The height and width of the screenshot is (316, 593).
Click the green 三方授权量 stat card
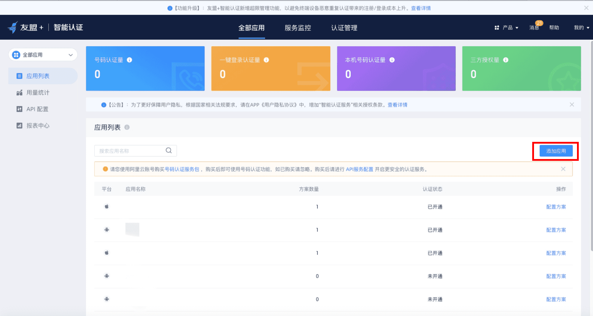[522, 68]
